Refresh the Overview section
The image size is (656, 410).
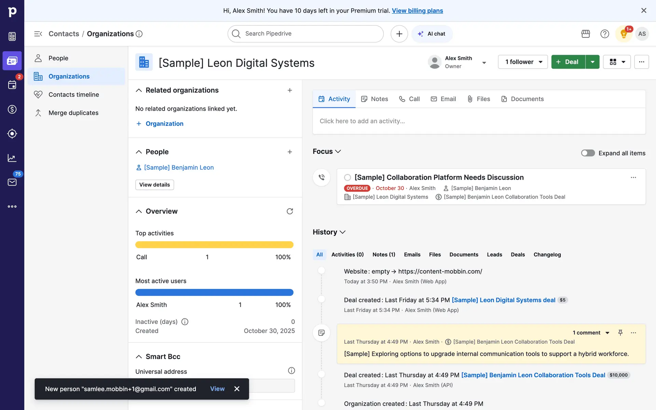coord(290,211)
